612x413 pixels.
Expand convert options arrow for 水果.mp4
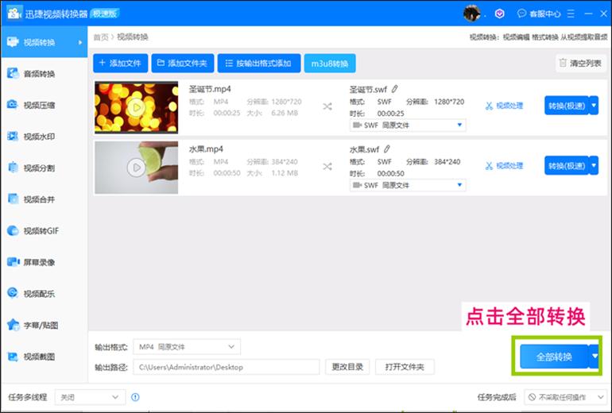594,165
